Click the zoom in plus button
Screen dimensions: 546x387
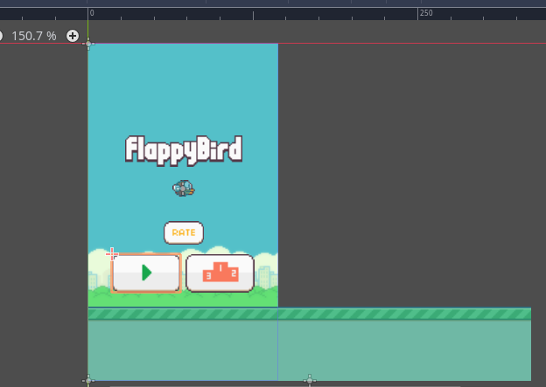[73, 36]
